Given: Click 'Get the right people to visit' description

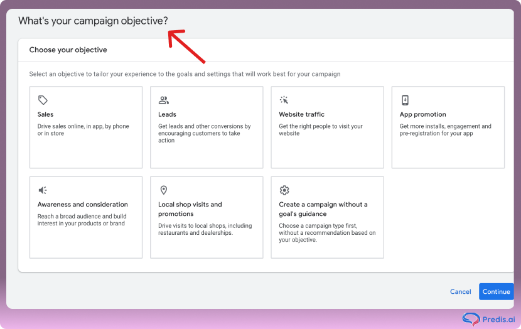Looking at the screenshot, I should 321,129.
